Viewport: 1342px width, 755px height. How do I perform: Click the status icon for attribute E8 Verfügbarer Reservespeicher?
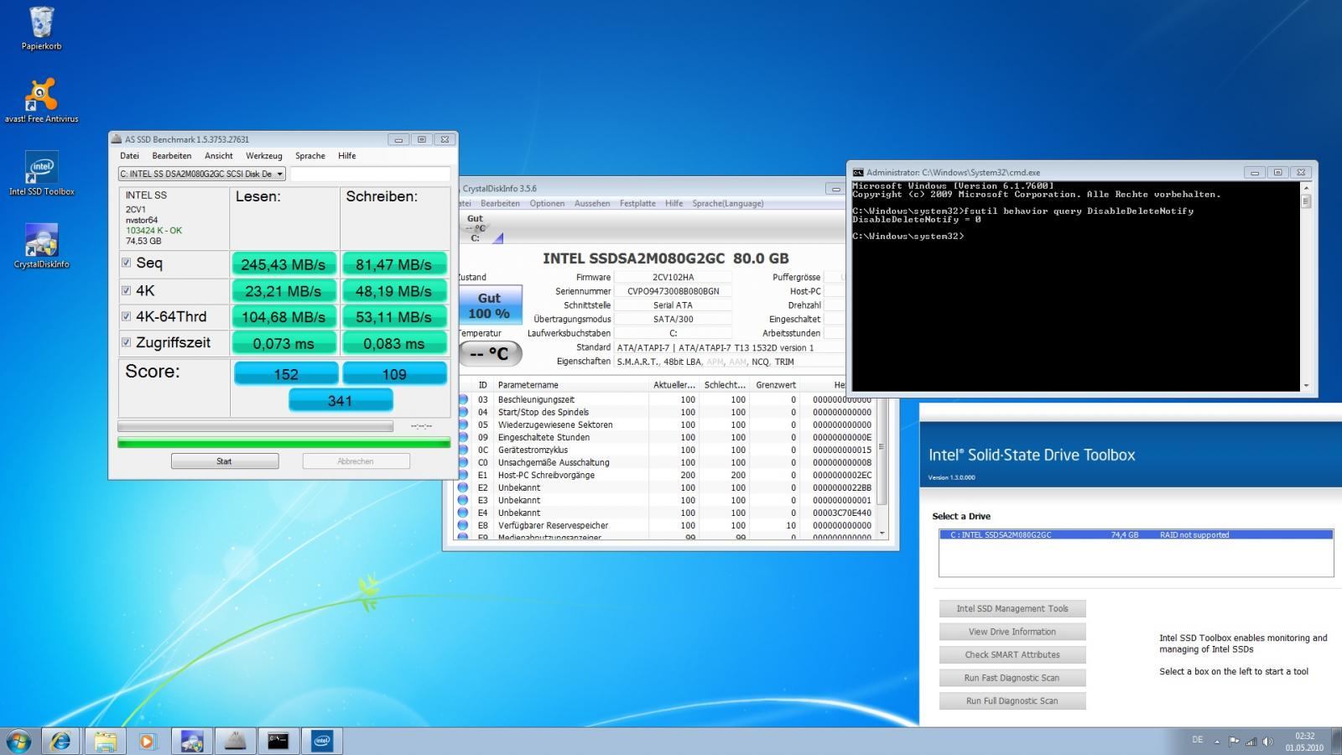(x=462, y=525)
